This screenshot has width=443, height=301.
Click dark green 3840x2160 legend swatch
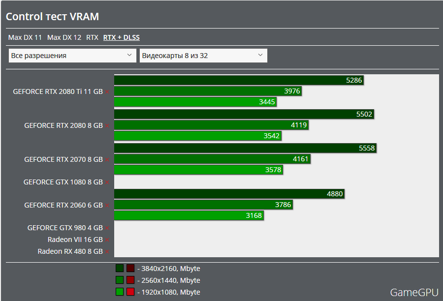point(120,268)
